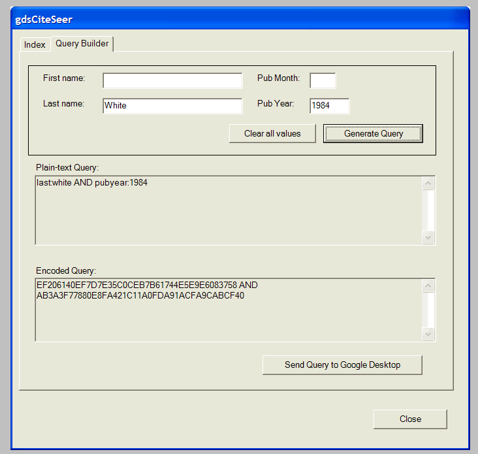This screenshot has height=454, width=478.
Task: Click Encoded Query scrollbar up arrow
Action: (x=428, y=286)
